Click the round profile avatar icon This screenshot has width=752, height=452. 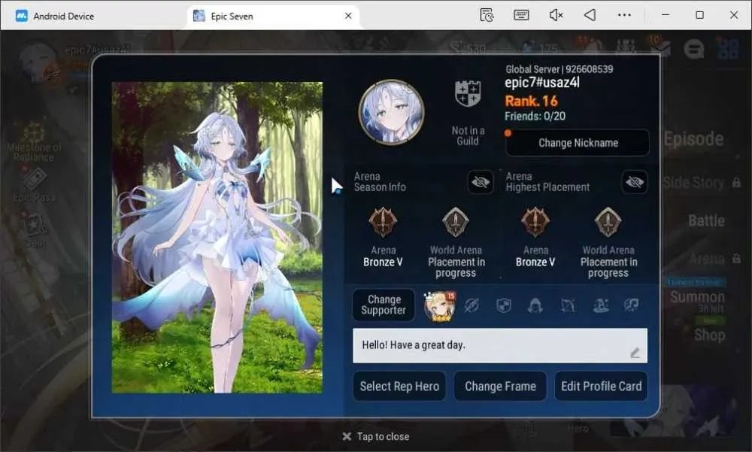click(x=391, y=112)
